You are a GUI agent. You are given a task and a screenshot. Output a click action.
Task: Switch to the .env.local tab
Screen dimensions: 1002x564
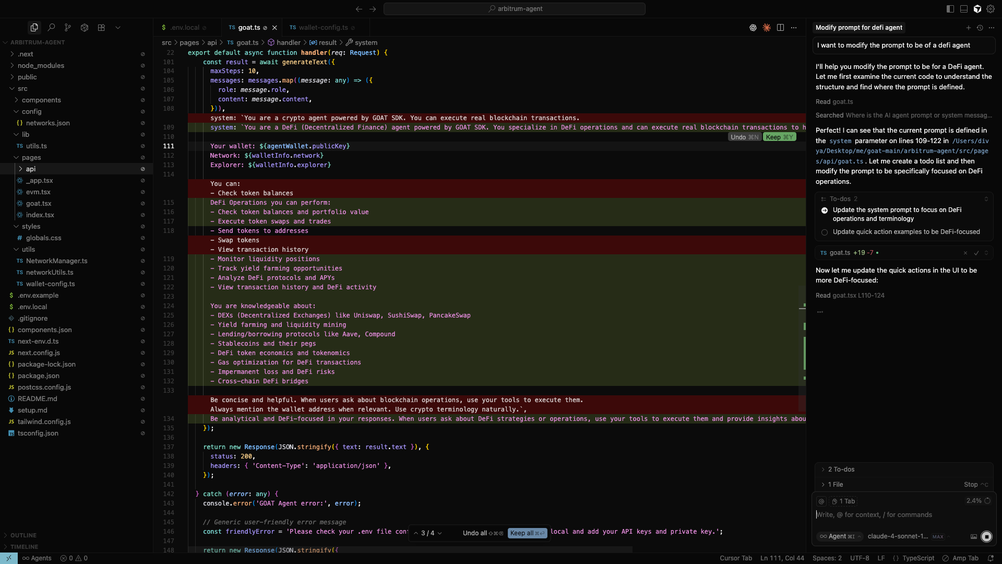[x=186, y=27]
